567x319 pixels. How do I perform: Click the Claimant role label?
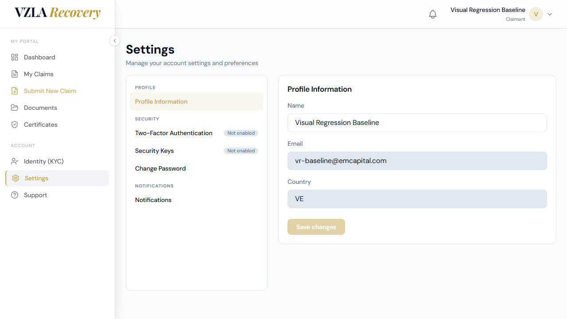click(x=516, y=19)
